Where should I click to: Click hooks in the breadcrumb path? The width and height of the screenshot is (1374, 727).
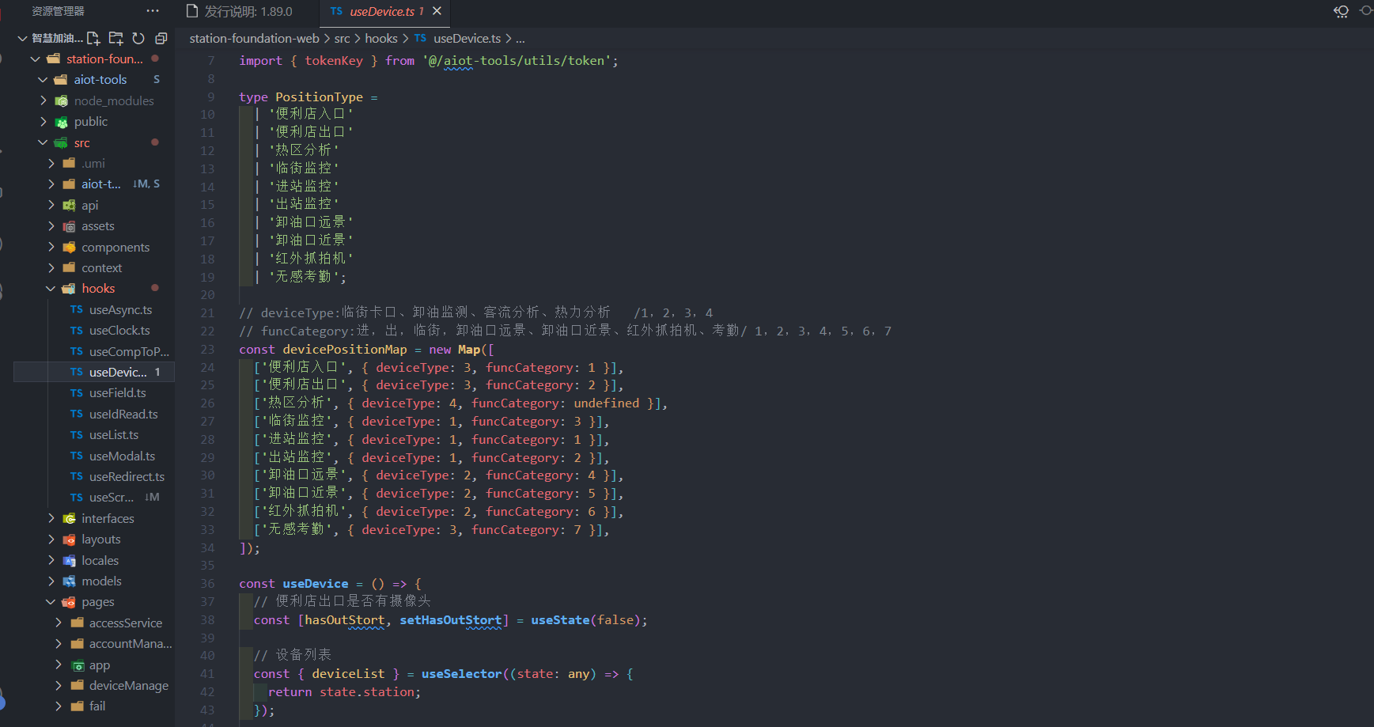(381, 38)
